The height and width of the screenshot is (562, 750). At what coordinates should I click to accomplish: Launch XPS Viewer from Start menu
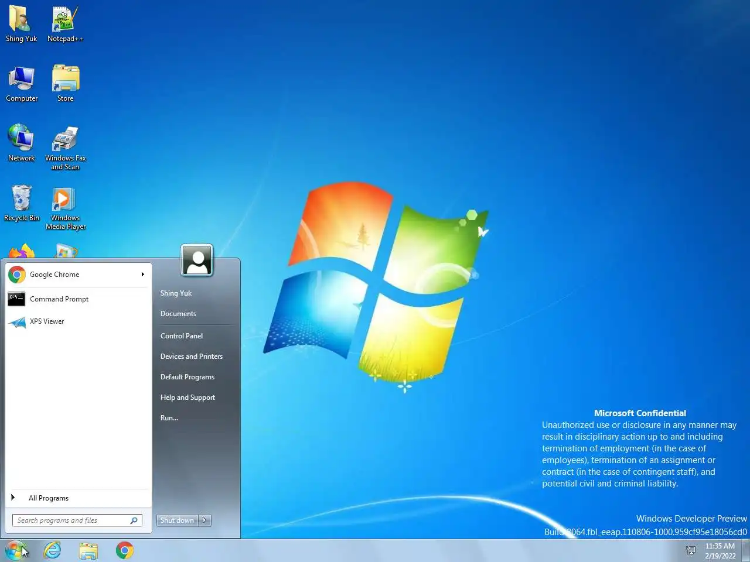coord(78,321)
